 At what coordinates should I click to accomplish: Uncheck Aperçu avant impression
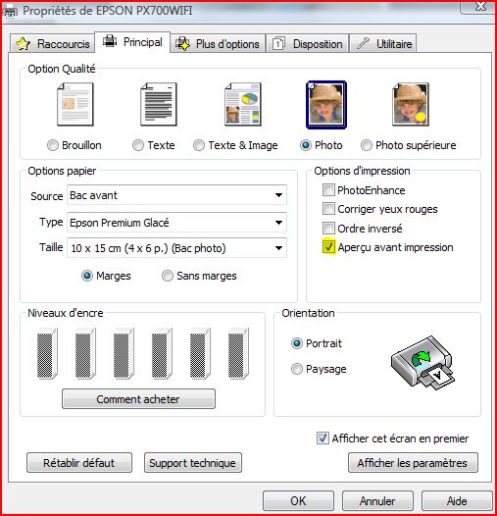pos(328,247)
